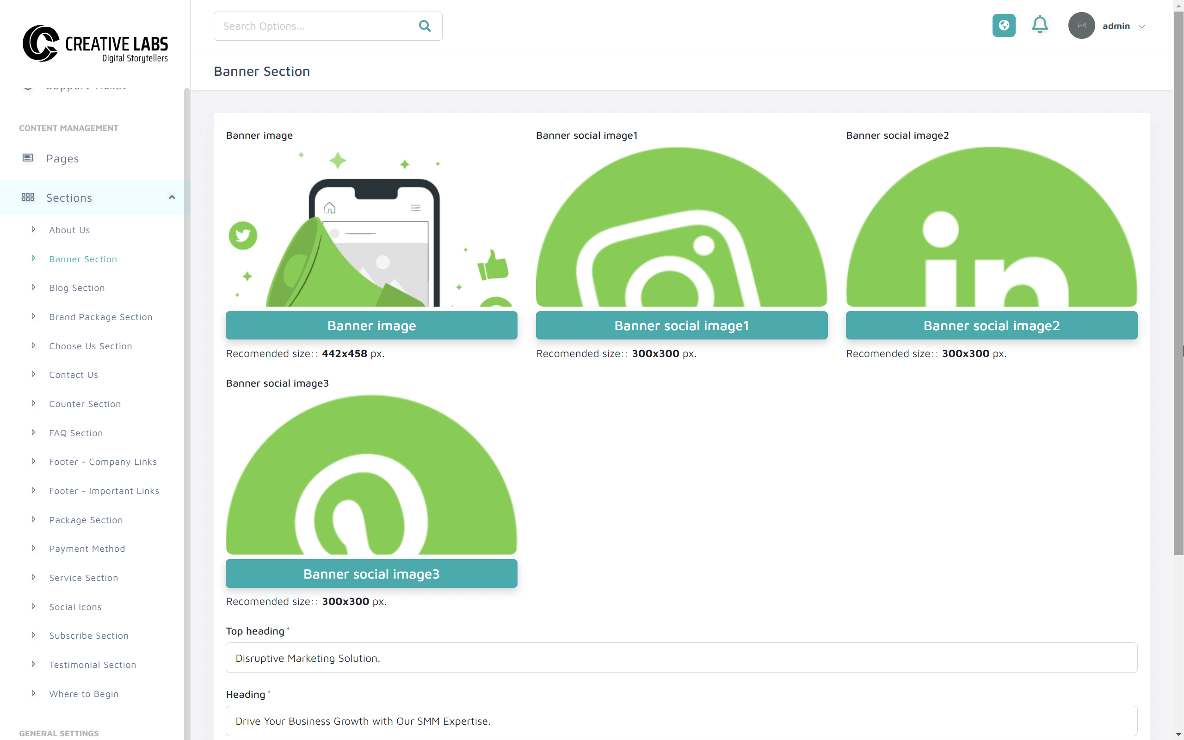1184x740 pixels.
Task: Click the admin avatar image icon
Action: pyautogui.click(x=1082, y=25)
